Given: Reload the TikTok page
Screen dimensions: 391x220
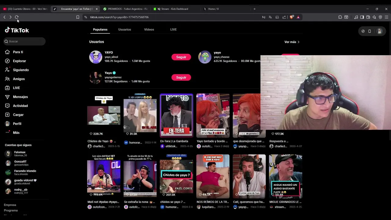Looking at the screenshot, I should (x=17, y=17).
